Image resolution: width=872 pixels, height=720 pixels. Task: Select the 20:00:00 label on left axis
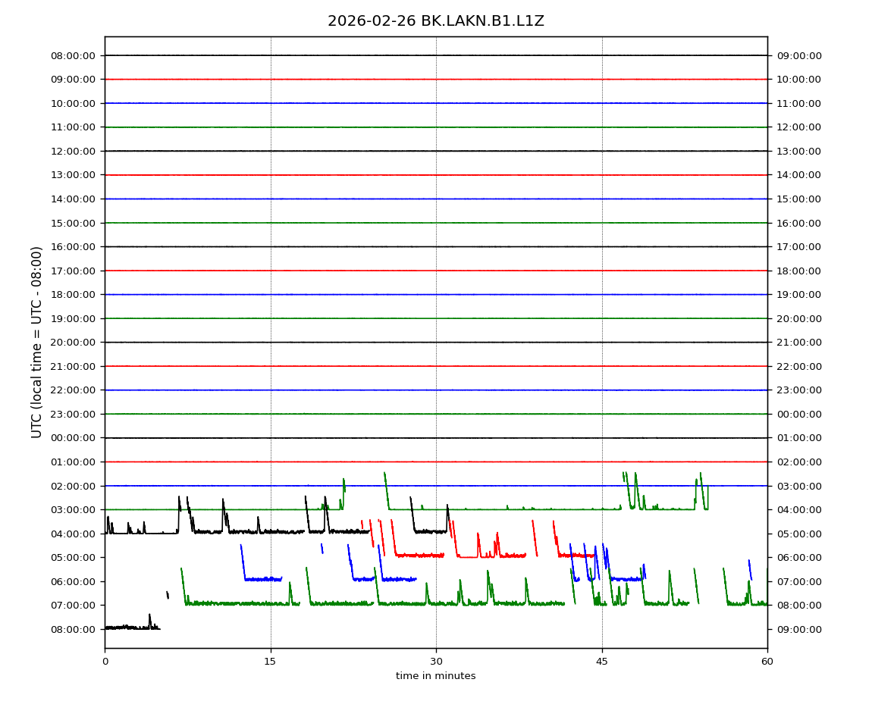point(74,342)
